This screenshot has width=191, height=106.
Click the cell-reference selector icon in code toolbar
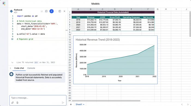[41, 11]
